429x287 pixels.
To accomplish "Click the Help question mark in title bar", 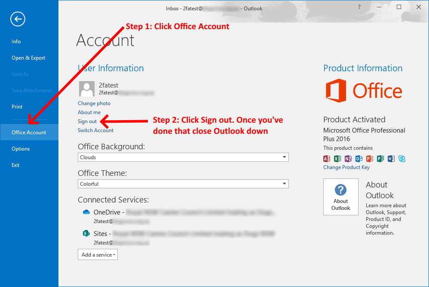I will [359, 7].
